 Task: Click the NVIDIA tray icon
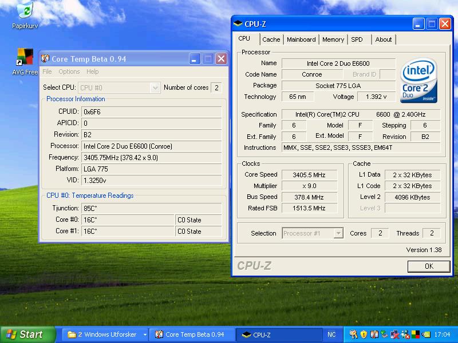[426, 334]
